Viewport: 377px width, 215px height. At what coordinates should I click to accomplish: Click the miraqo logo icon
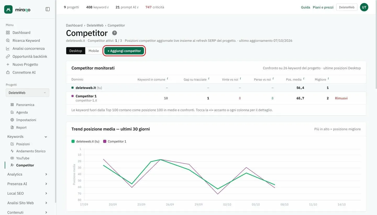pos(8,9)
